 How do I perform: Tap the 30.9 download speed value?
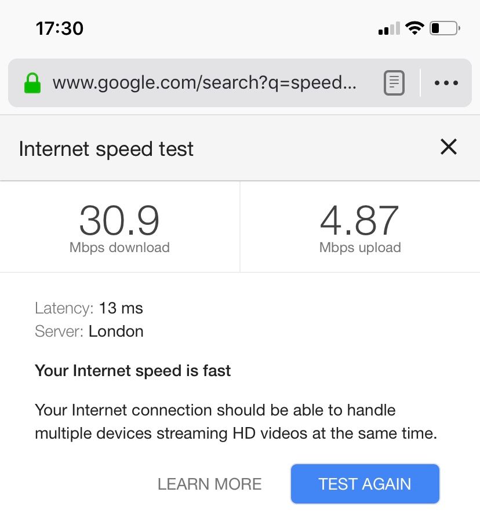tap(119, 220)
